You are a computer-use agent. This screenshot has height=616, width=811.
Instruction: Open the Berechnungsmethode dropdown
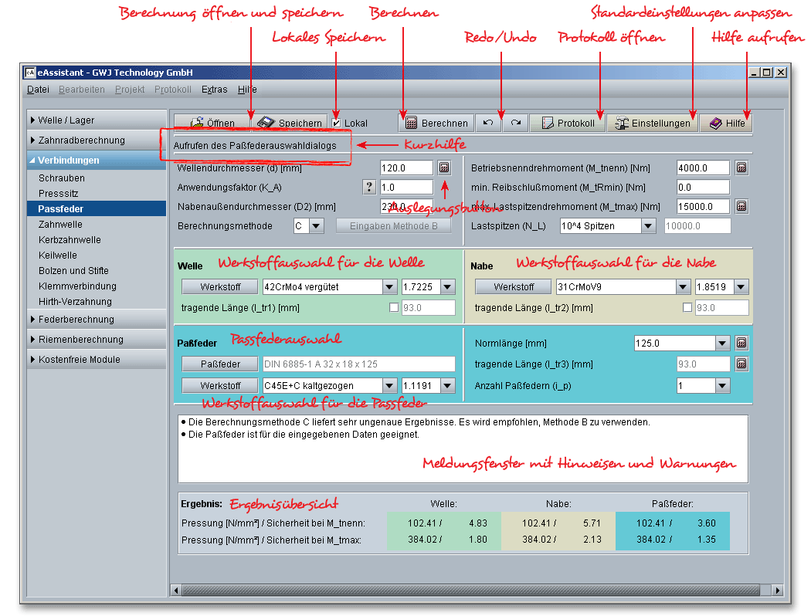317,226
